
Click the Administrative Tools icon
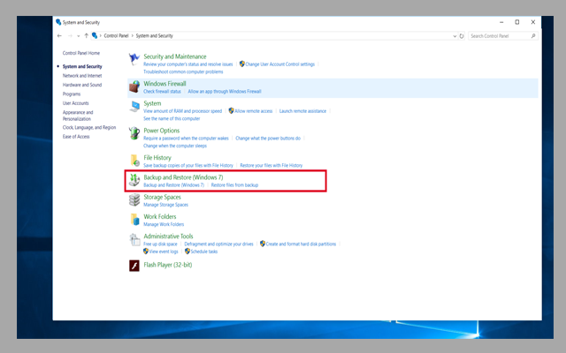click(x=134, y=240)
